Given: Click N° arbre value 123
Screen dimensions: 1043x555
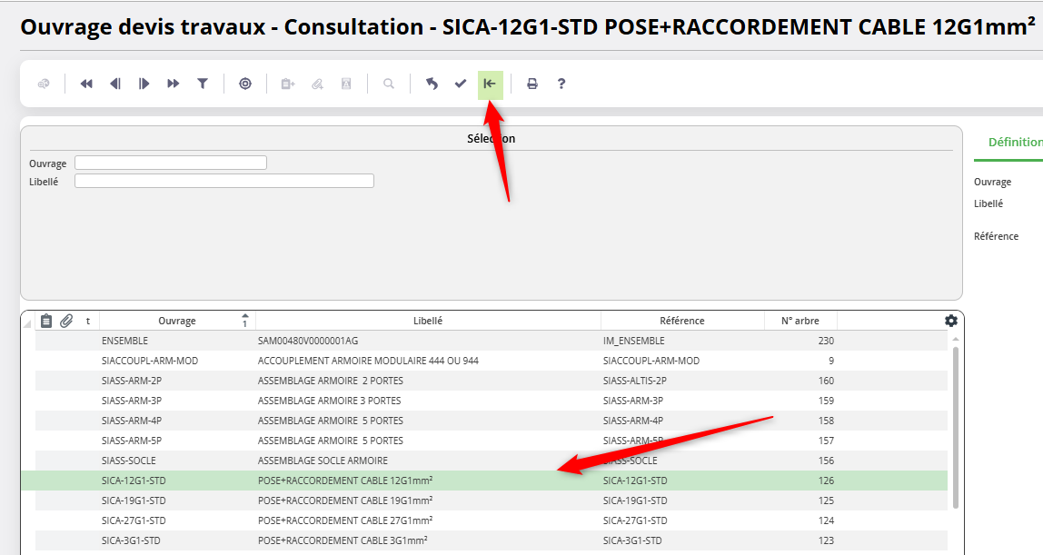Looking at the screenshot, I should click(x=826, y=540).
